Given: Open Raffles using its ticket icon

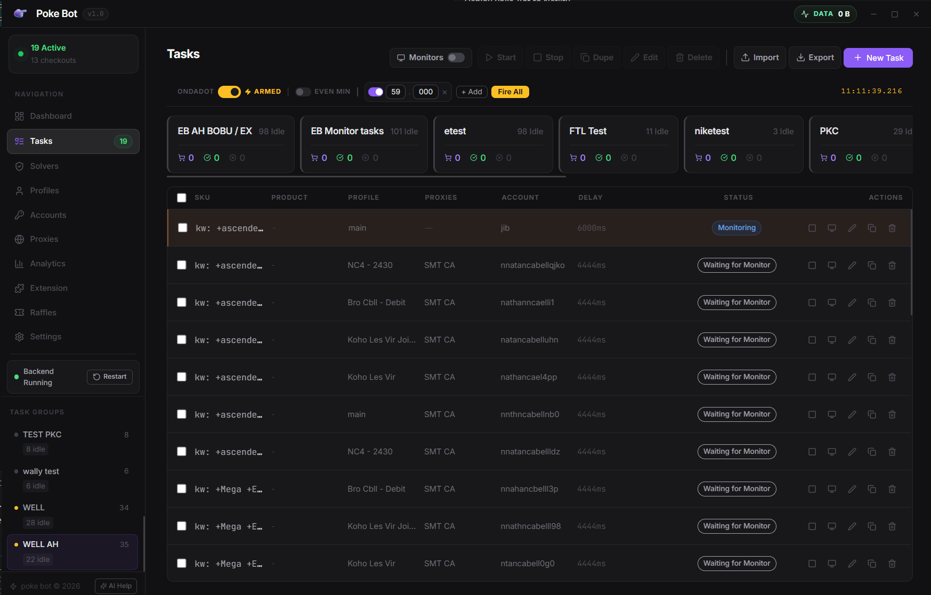Looking at the screenshot, I should pyautogui.click(x=19, y=312).
